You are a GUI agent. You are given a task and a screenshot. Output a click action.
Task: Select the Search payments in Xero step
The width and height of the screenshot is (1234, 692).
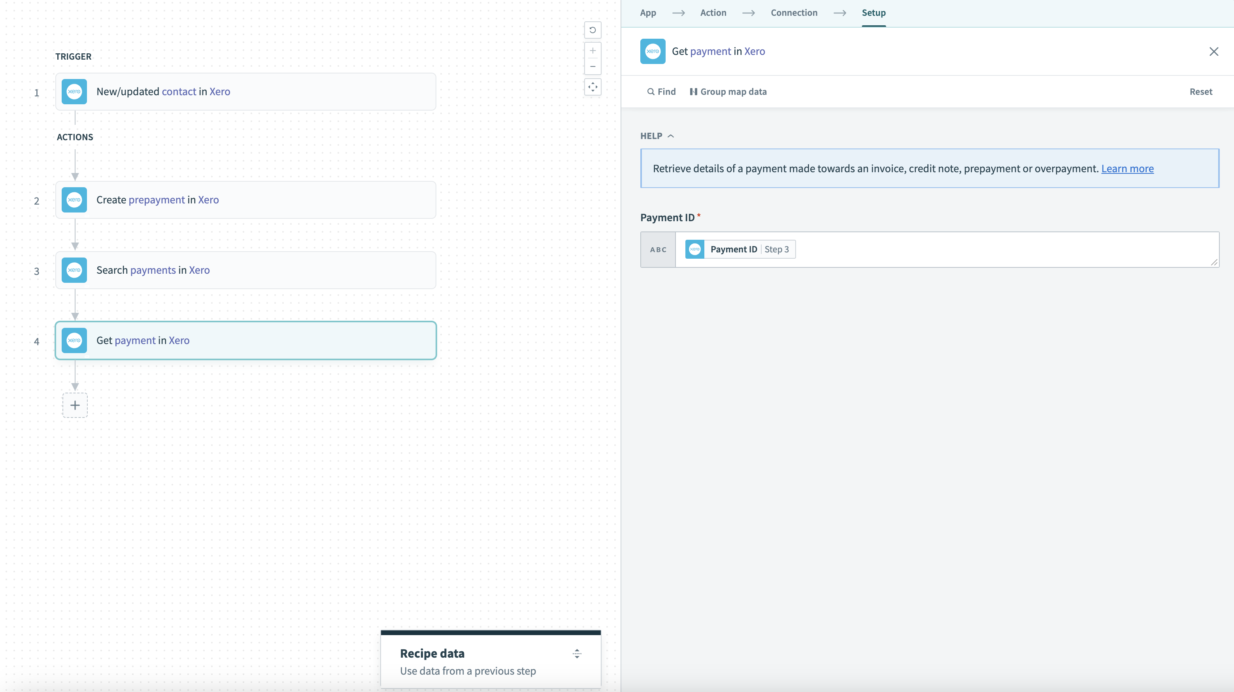click(x=245, y=270)
